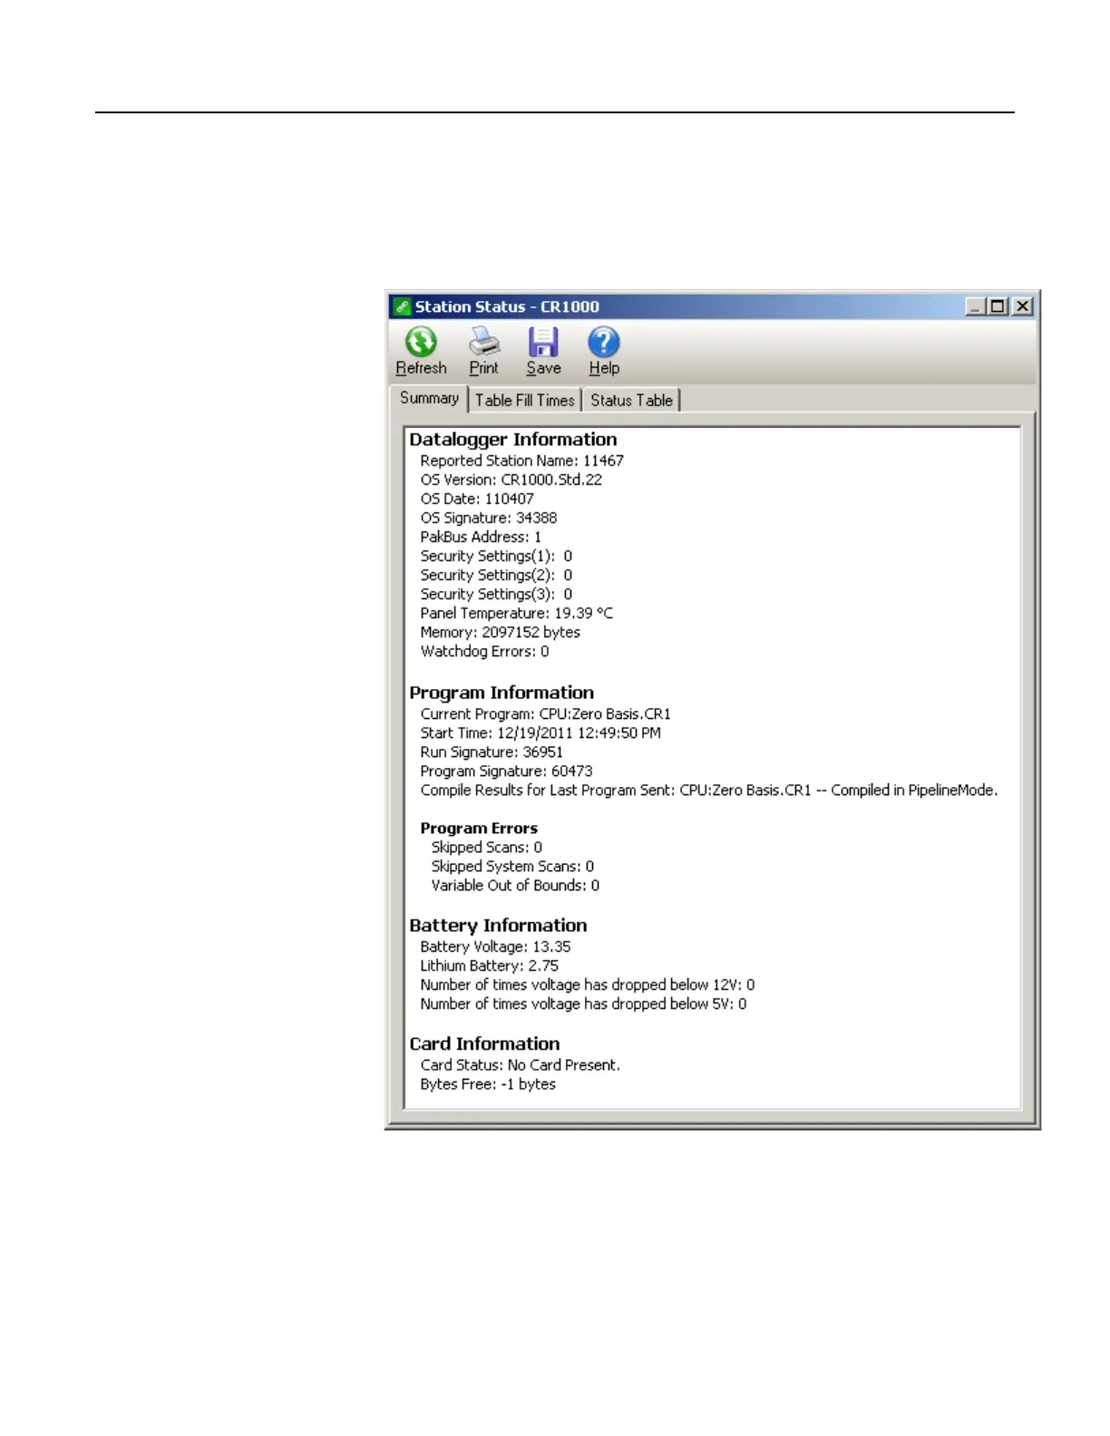Click the Station Status title bar app icon
This screenshot has width=1110, height=1436.
coord(403,306)
